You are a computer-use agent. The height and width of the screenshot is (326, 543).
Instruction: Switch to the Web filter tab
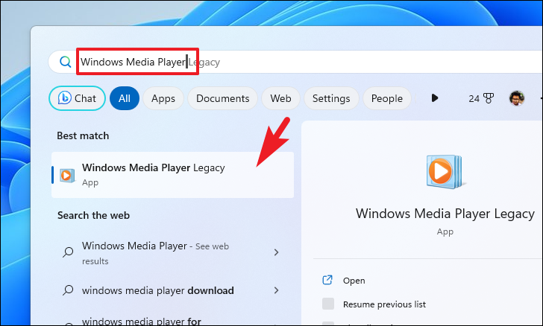click(x=280, y=98)
